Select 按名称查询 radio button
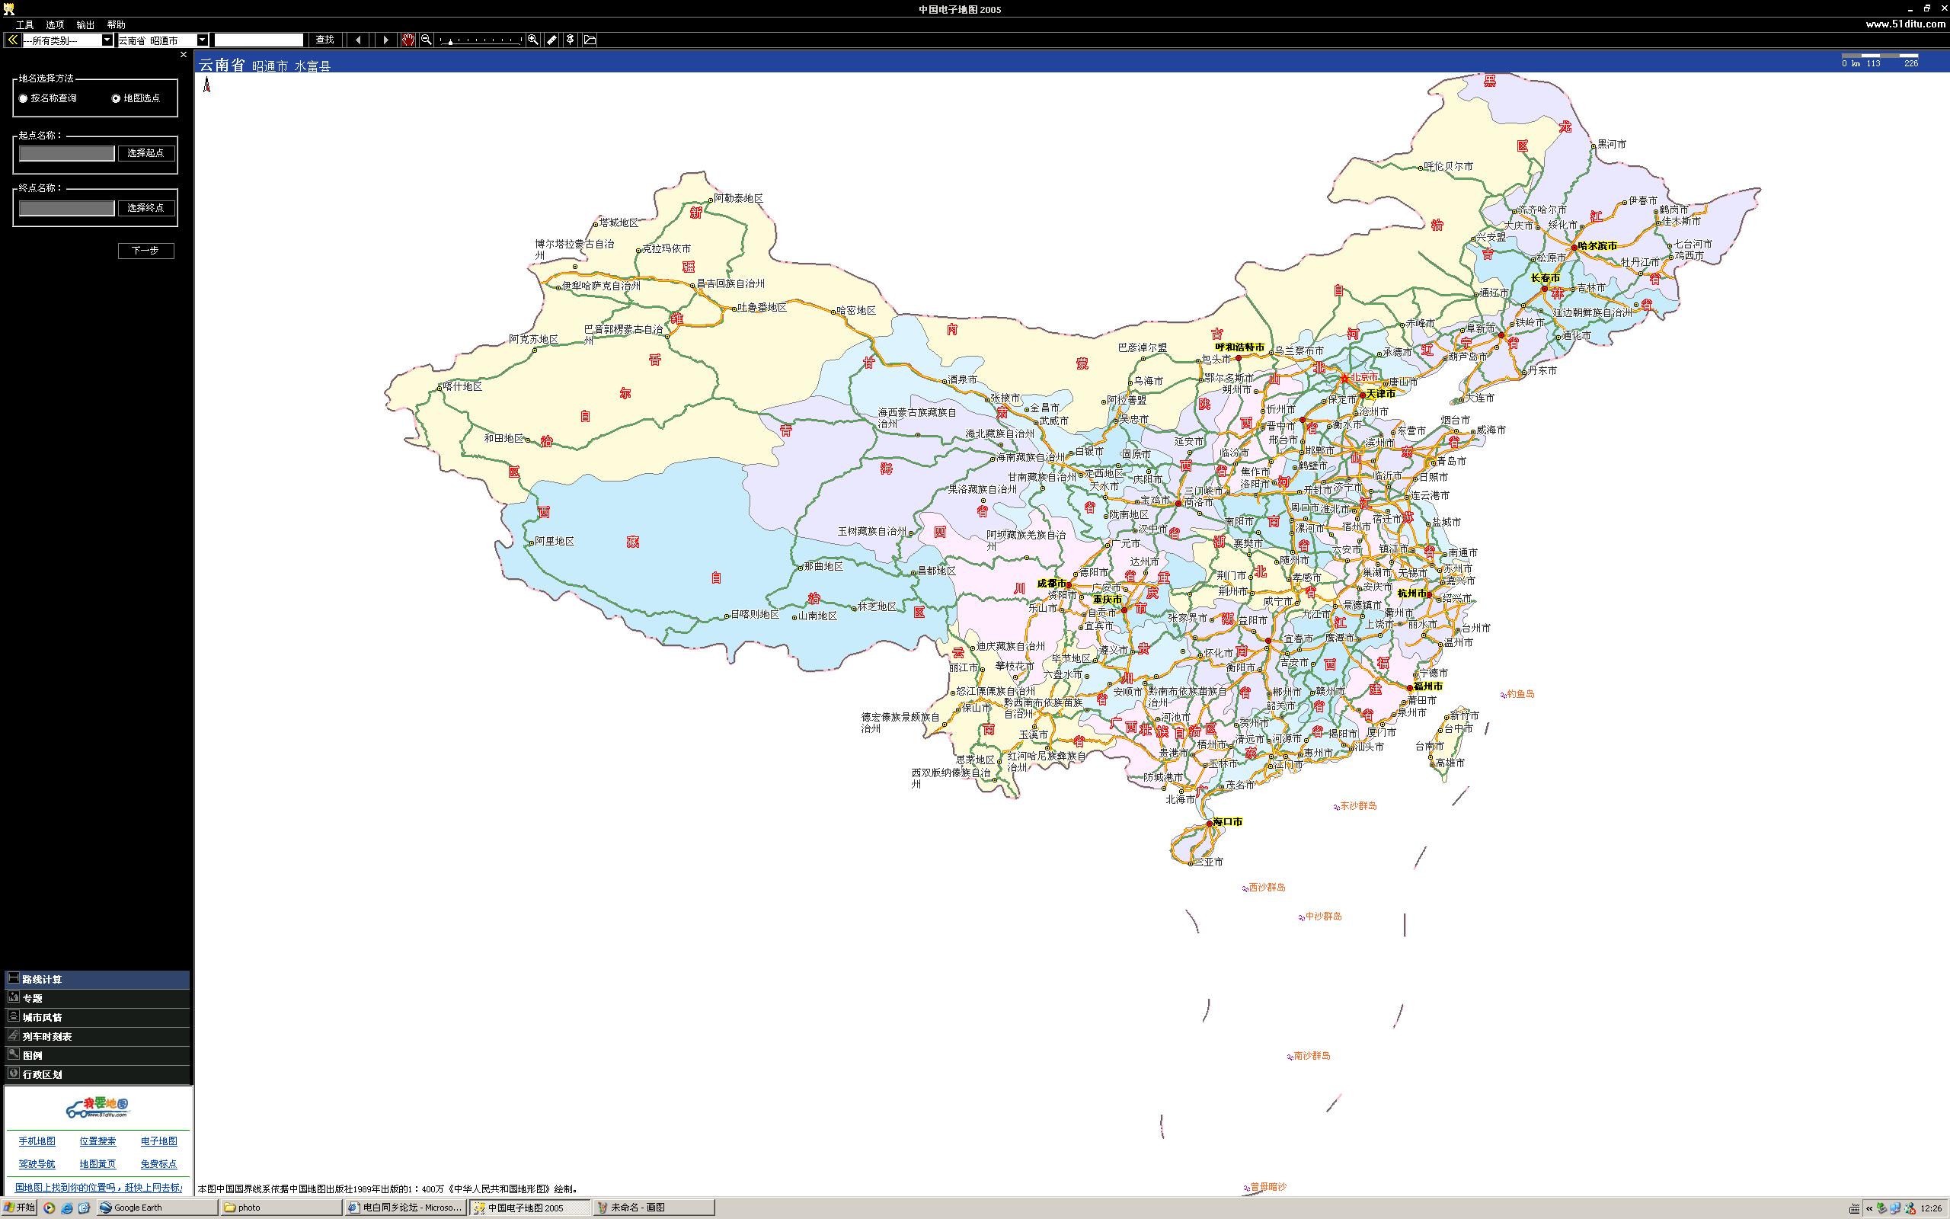 (24, 98)
